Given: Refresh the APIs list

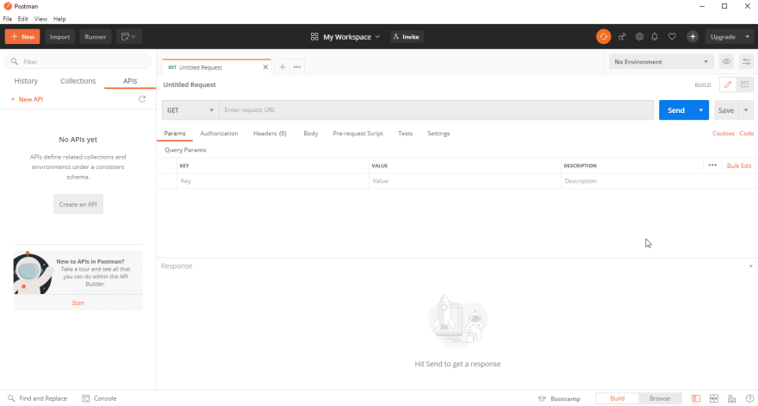Looking at the screenshot, I should pos(142,99).
